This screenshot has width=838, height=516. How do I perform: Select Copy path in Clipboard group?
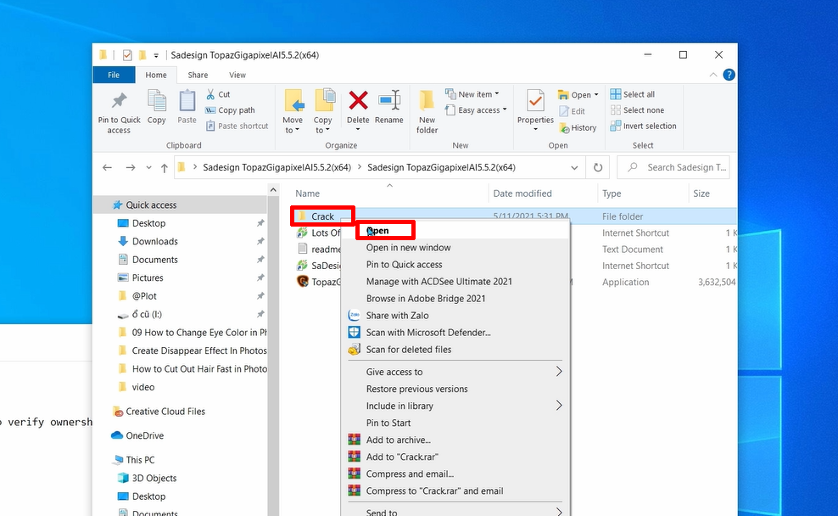point(231,110)
